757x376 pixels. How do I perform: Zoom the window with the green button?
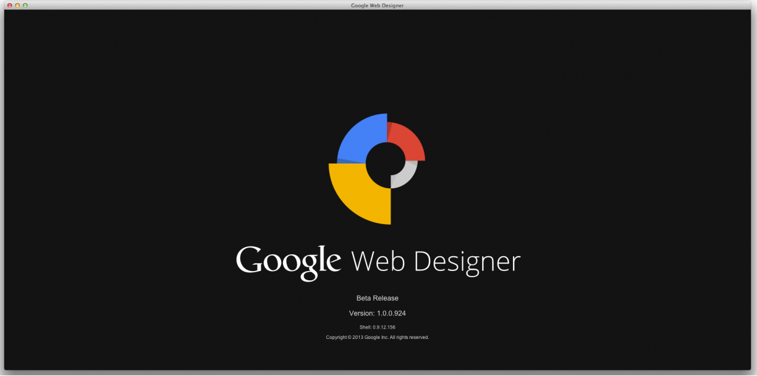point(25,6)
